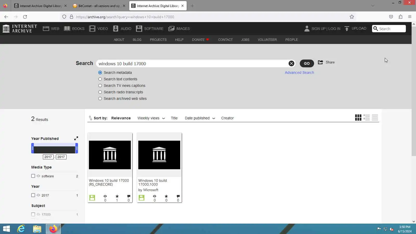Screen dimensions: 416x234
Task: Switch to BitComet browser tab
Action: pos(99,6)
